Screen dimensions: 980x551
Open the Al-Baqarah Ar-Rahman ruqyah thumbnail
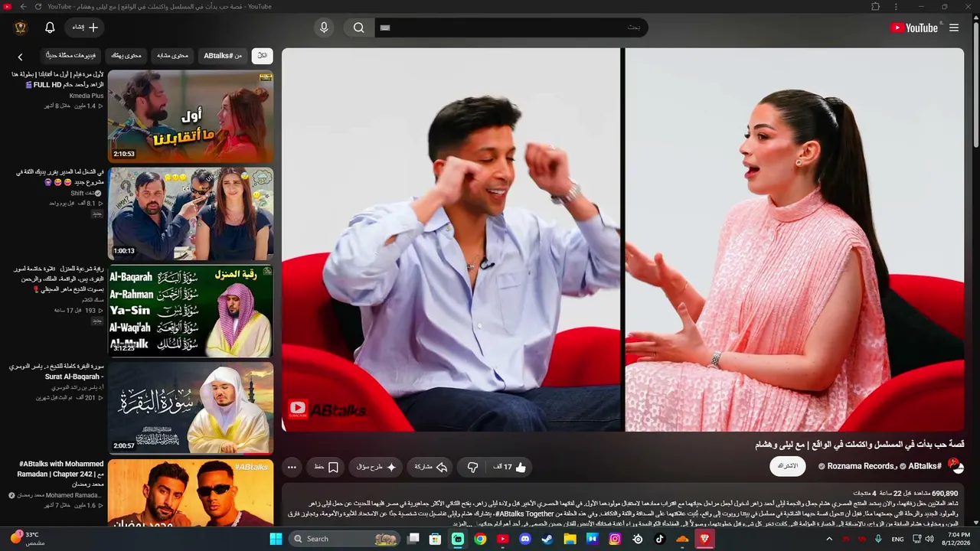pyautogui.click(x=191, y=311)
